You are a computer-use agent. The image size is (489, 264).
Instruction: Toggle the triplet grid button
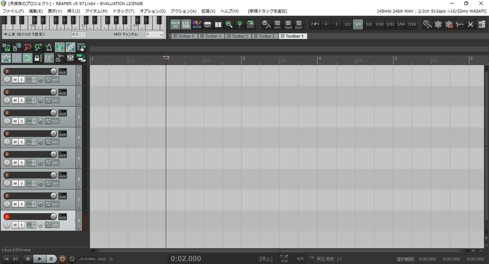(315, 24)
